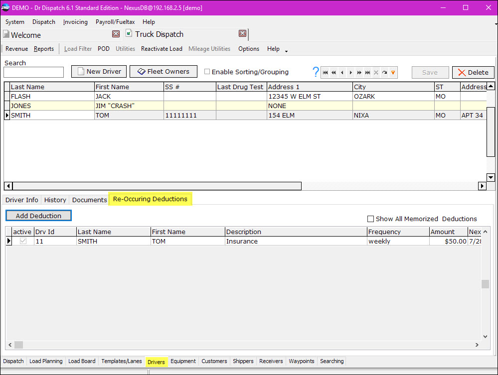Click the refresh data navigator icon
This screenshot has width=498, height=375.
tap(385, 73)
